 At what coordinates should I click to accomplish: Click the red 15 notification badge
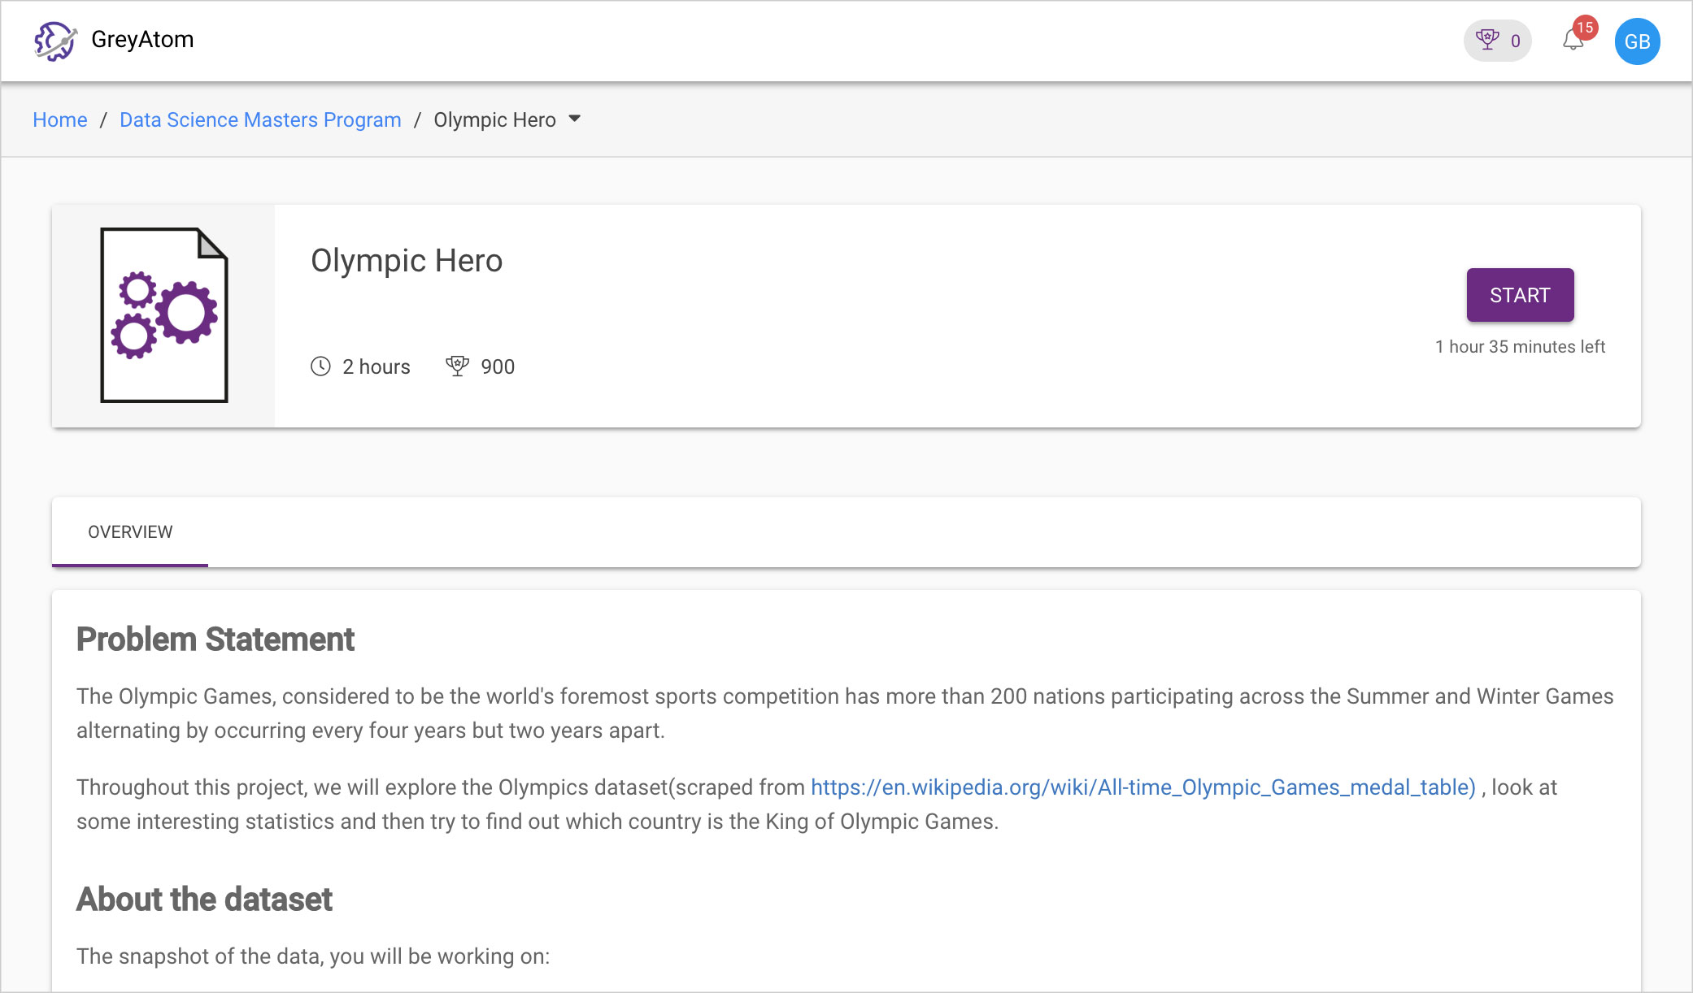pyautogui.click(x=1585, y=28)
